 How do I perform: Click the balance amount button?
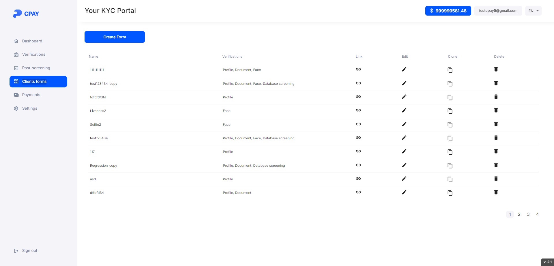448,11
